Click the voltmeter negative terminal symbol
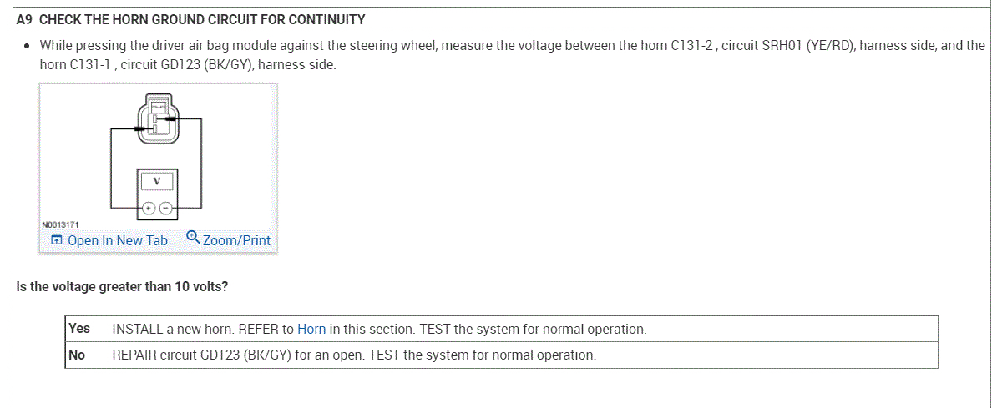The height and width of the screenshot is (408, 1007). [x=165, y=207]
